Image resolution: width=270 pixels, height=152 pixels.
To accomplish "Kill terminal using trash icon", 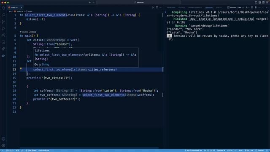I will click(256, 8).
